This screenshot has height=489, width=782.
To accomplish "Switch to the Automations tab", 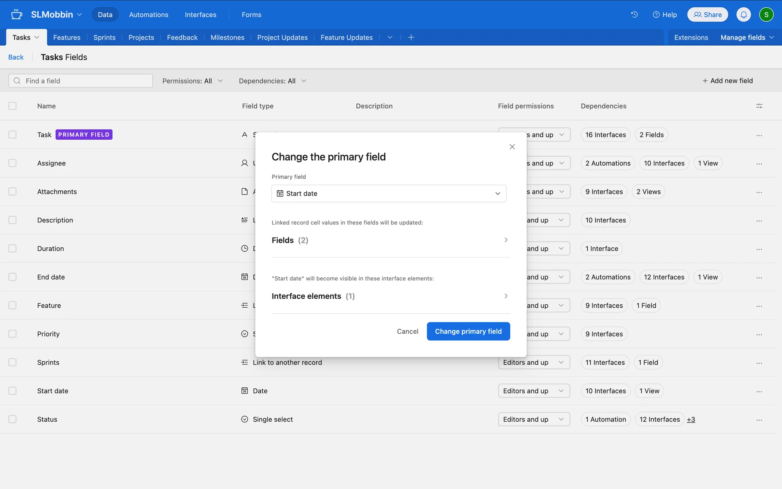I will (x=148, y=15).
